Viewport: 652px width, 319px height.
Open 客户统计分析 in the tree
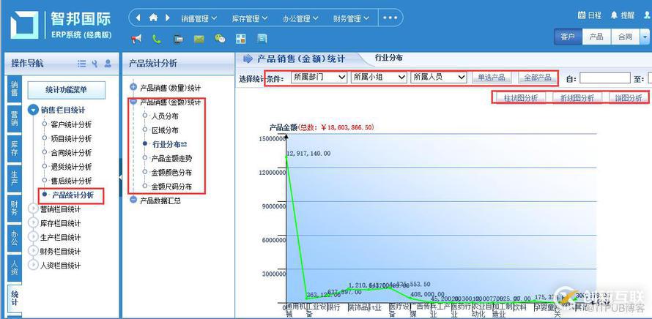pyautogui.click(x=71, y=124)
